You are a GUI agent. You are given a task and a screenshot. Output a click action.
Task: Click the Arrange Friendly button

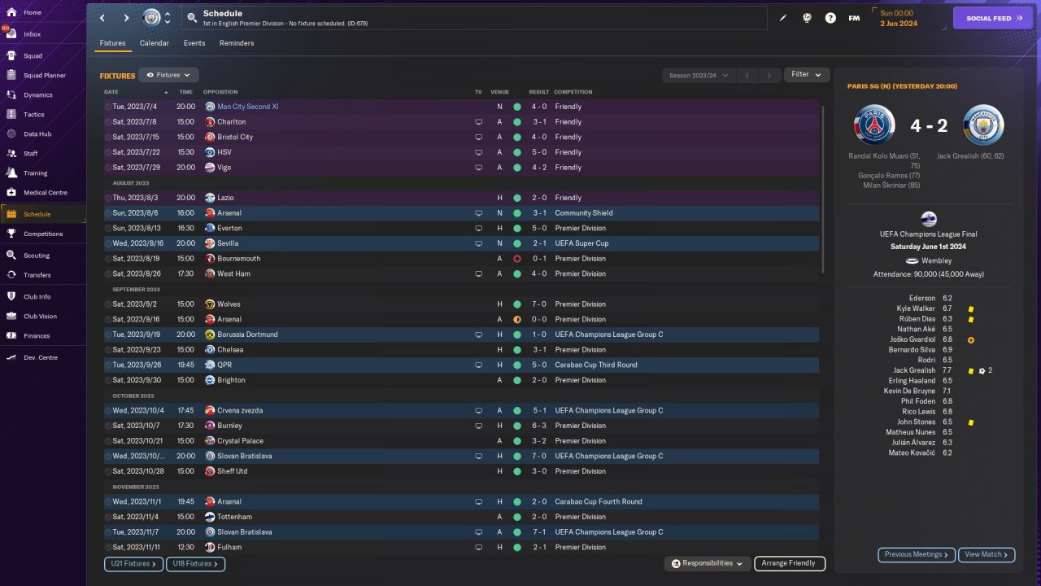789,563
